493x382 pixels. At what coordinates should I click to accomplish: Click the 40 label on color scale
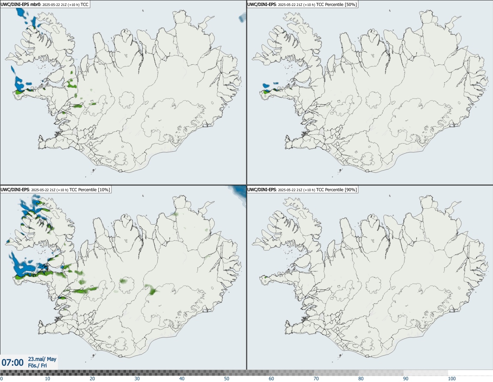tap(182, 379)
